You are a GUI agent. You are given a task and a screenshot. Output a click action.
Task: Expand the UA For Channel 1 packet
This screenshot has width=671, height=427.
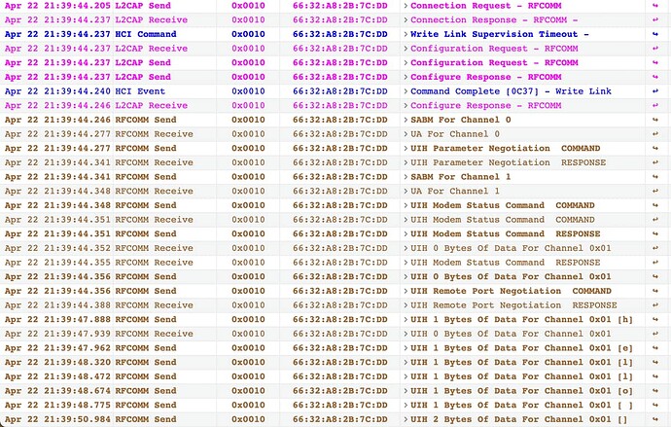click(x=406, y=191)
